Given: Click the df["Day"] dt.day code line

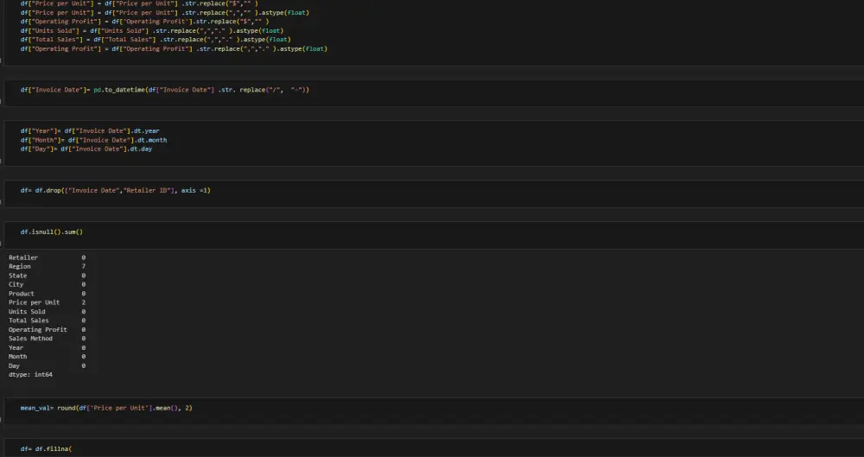Looking at the screenshot, I should point(86,149).
